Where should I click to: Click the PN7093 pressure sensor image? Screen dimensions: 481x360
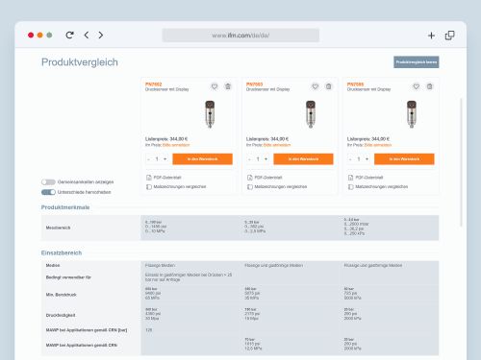pyautogui.click(x=311, y=114)
